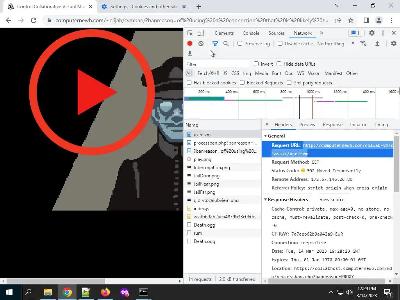
Task: Switch to the Sources tab
Action: (x=276, y=33)
